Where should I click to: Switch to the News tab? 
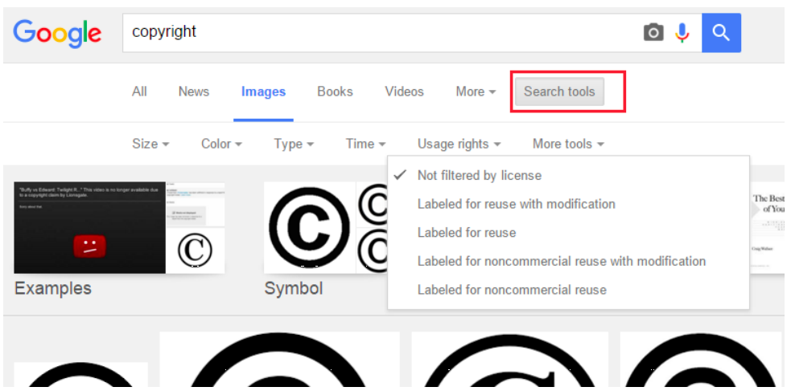(x=193, y=92)
